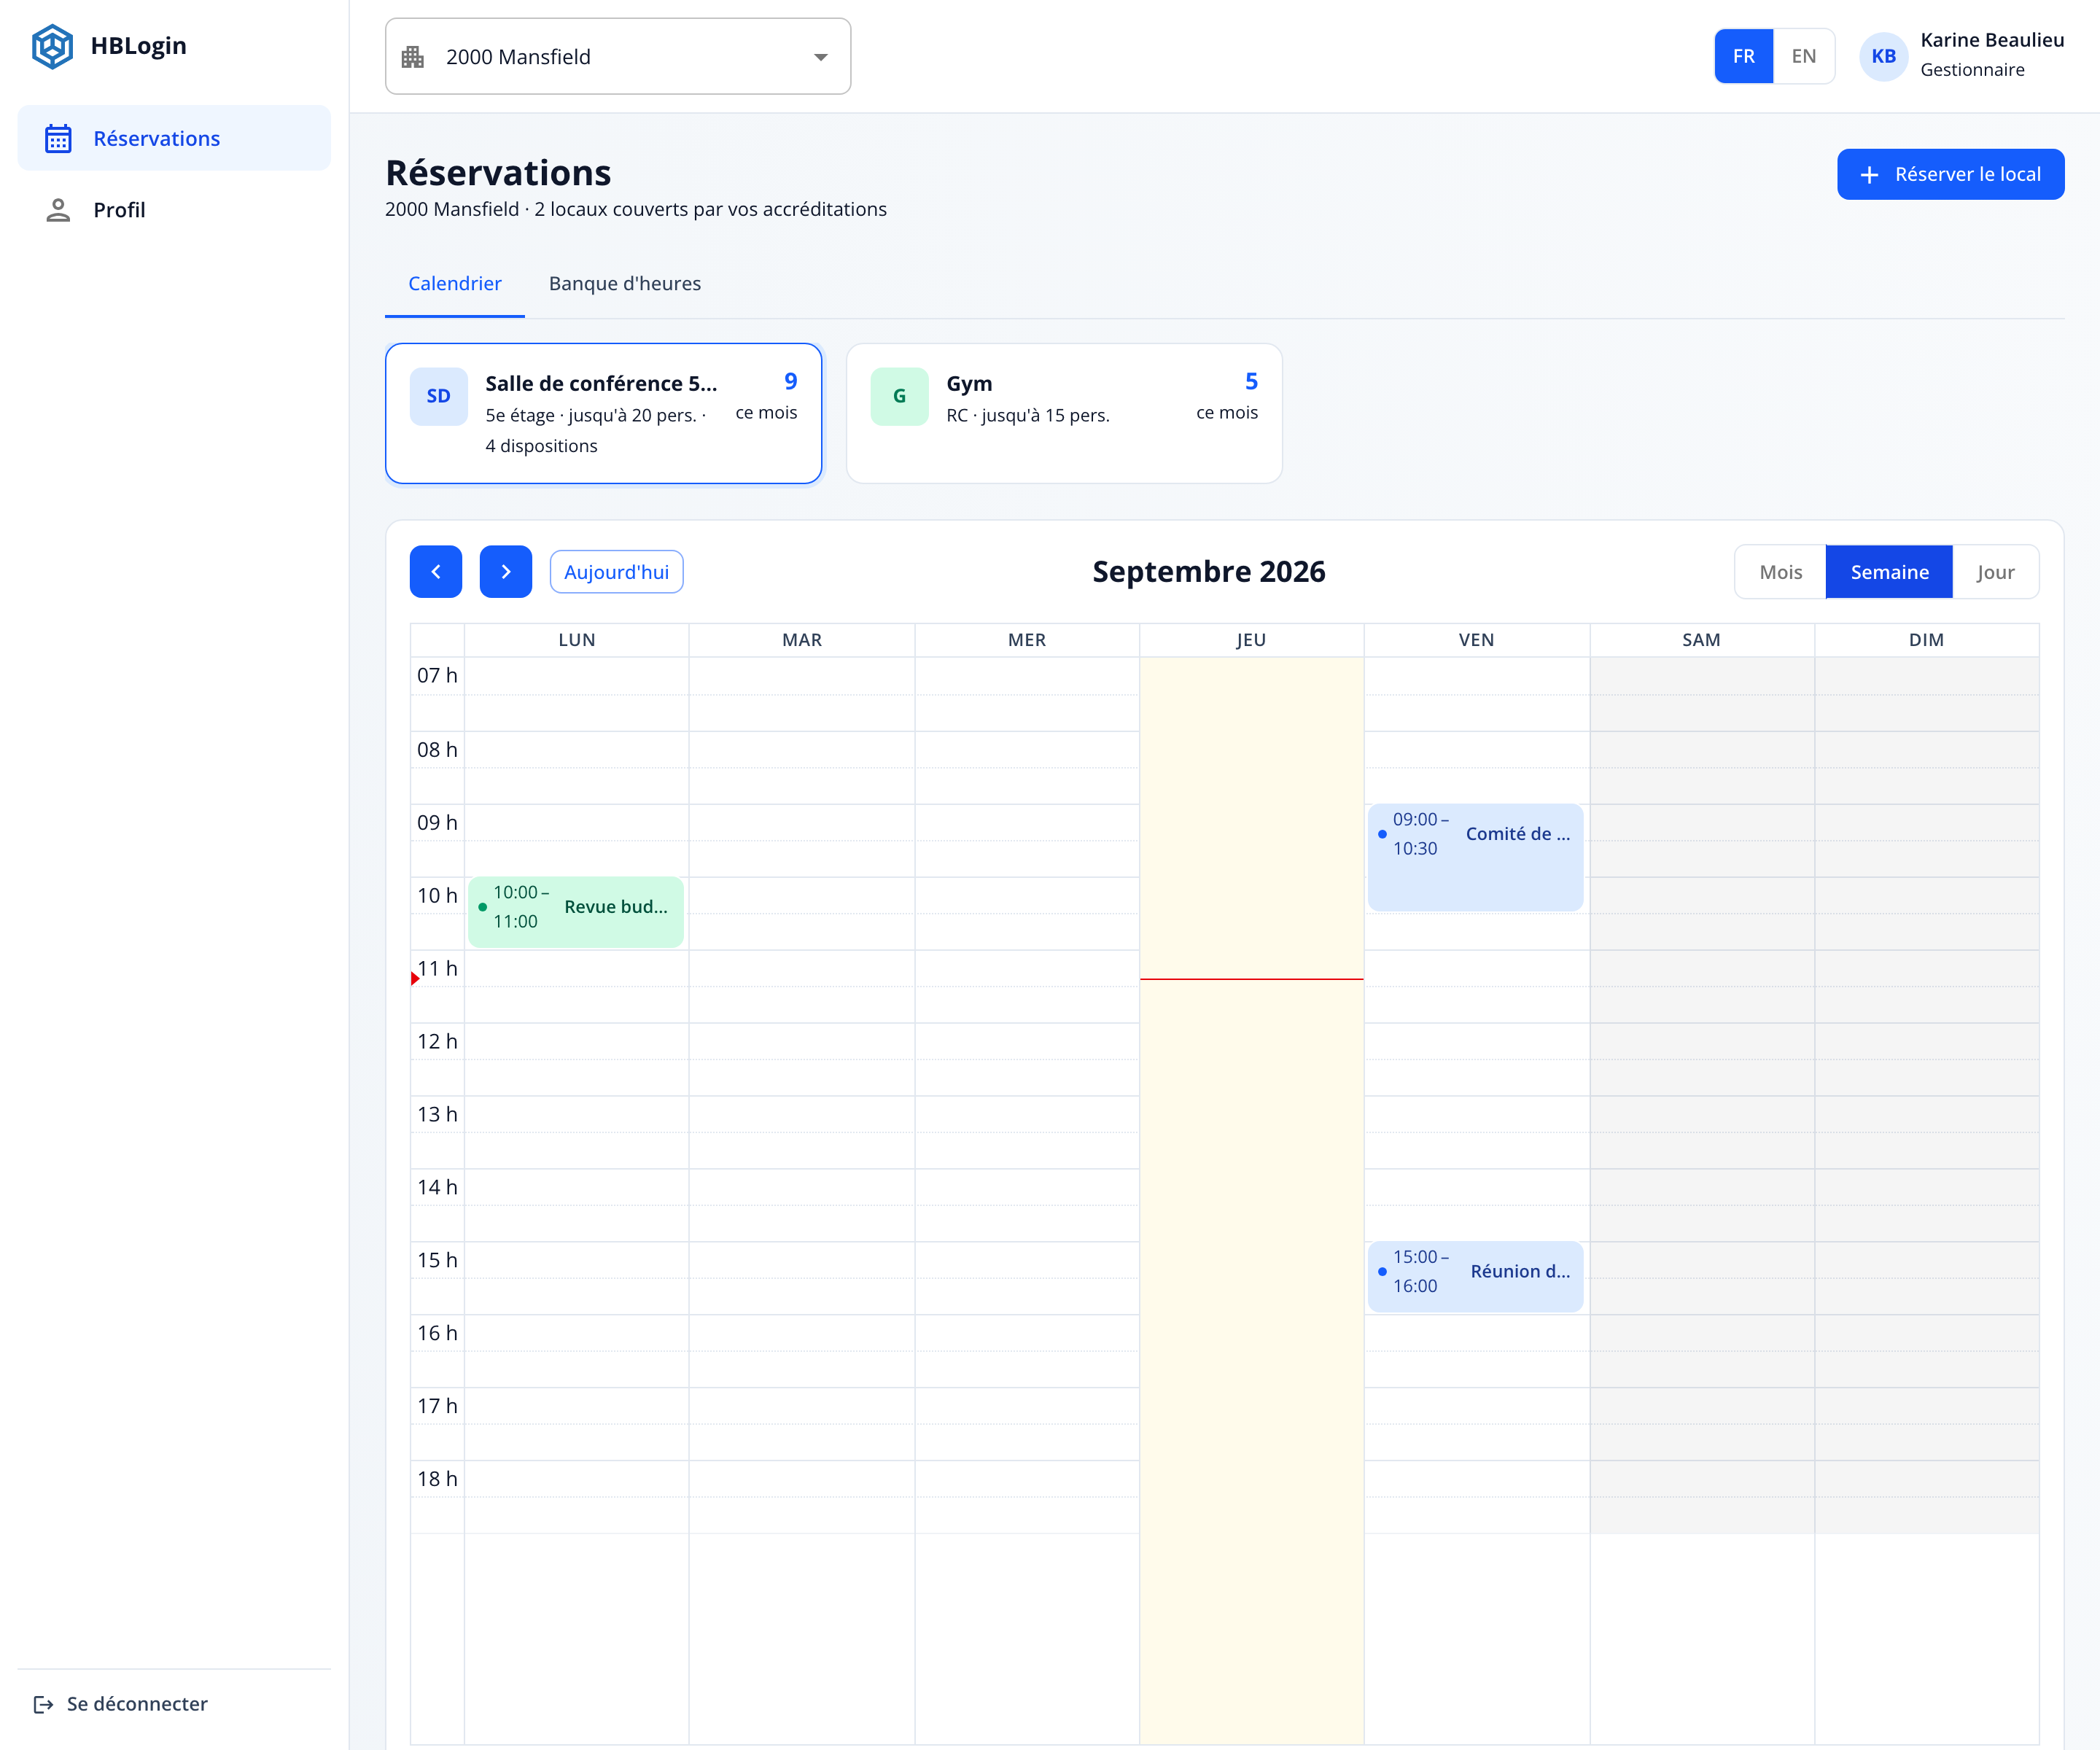Go to previous week with left chevron
Screen dimensions: 2100x1750
(436, 572)
